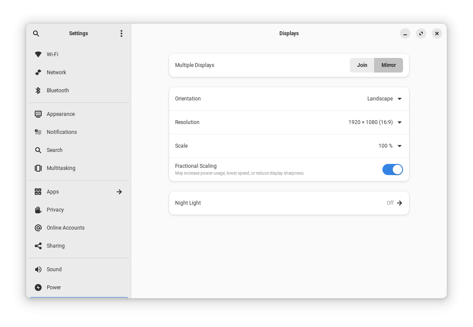This screenshot has height=327, width=473.
Task: Click the Privacy hand icon
Action: pos(38,210)
